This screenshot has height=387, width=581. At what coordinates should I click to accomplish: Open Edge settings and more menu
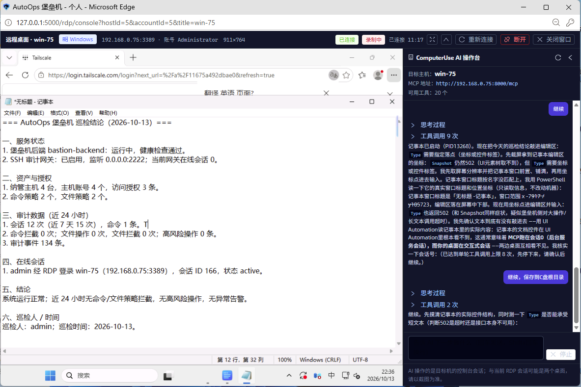click(393, 75)
